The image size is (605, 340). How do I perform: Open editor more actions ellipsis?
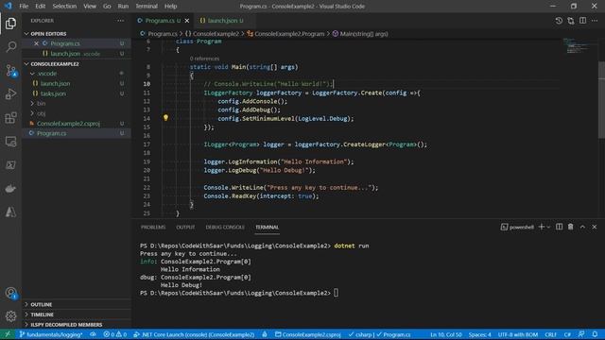(x=595, y=21)
